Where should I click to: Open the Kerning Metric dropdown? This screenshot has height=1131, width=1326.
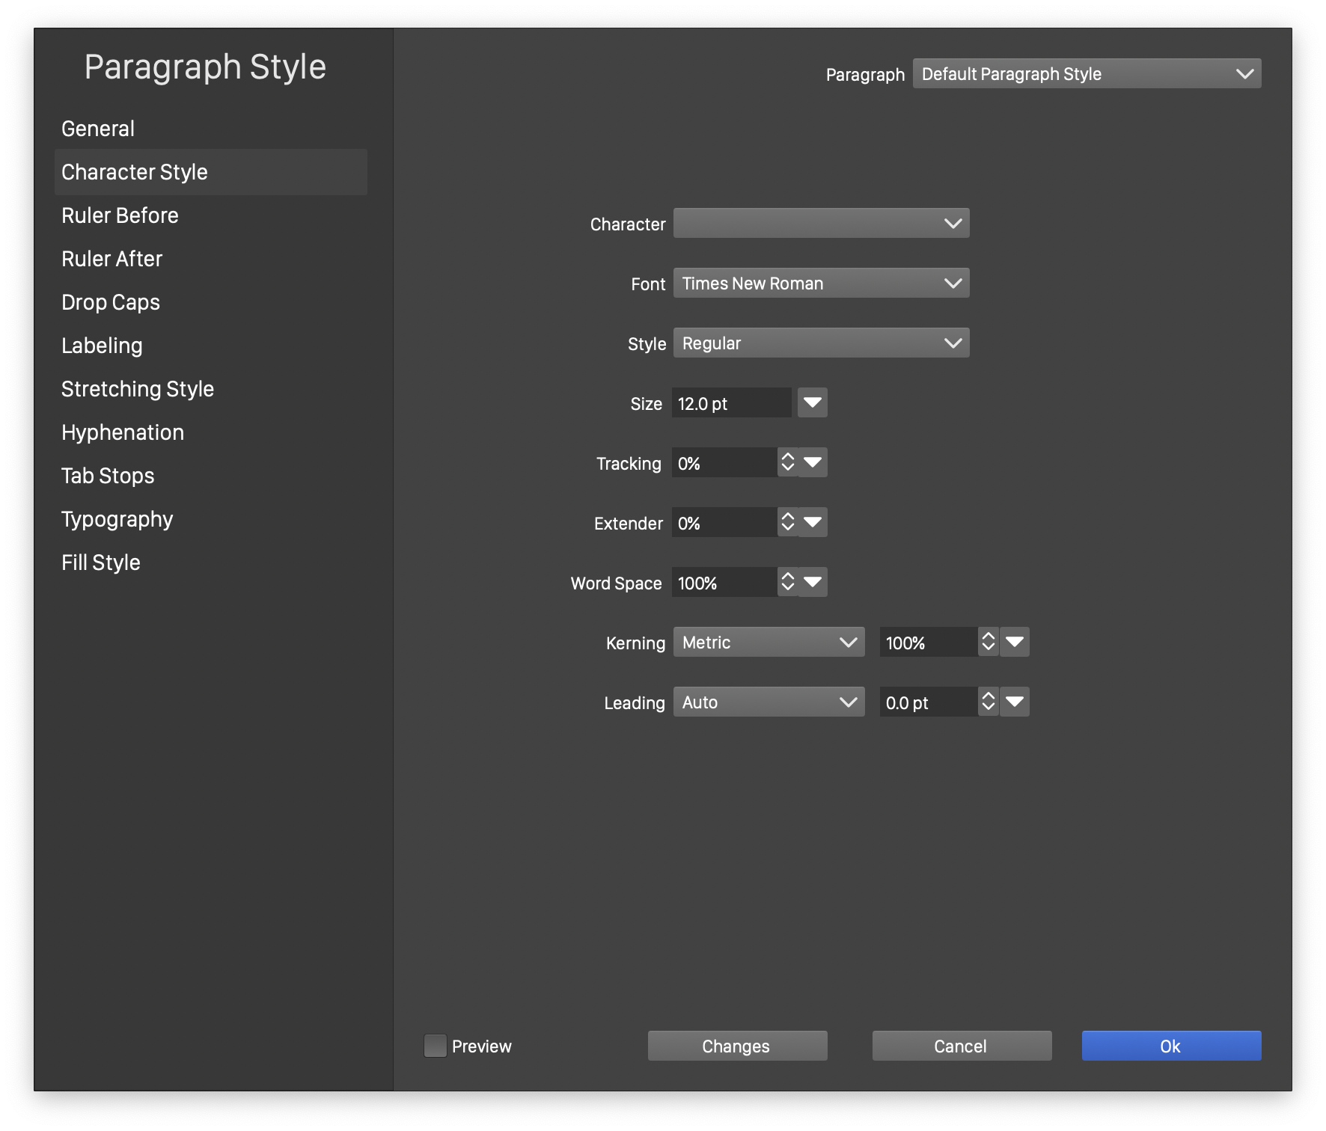pos(769,643)
